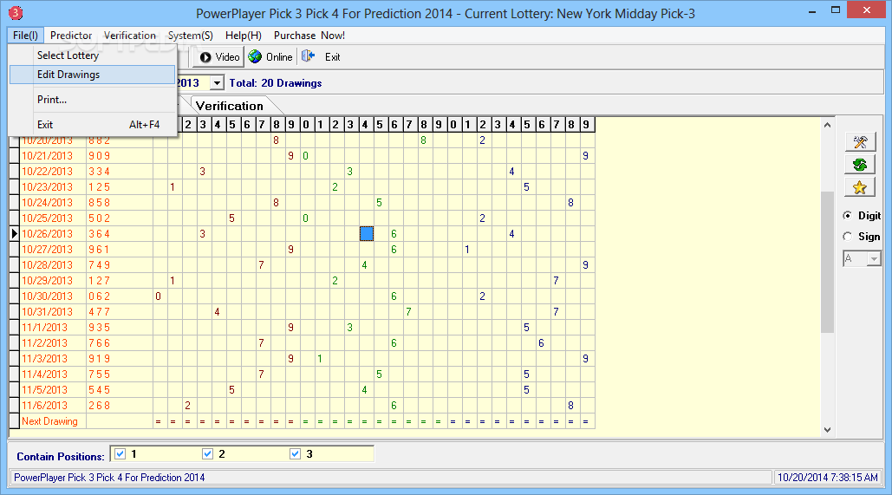Select the Sign radio button
The image size is (892, 495).
[x=848, y=236]
